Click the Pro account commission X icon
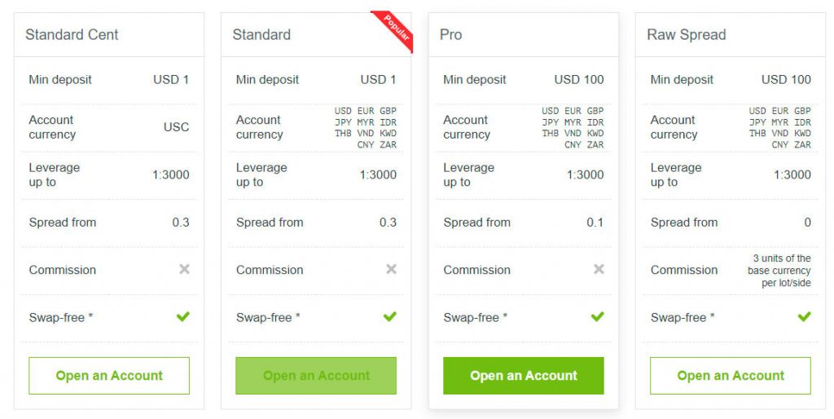The height and width of the screenshot is (419, 834). tap(599, 269)
